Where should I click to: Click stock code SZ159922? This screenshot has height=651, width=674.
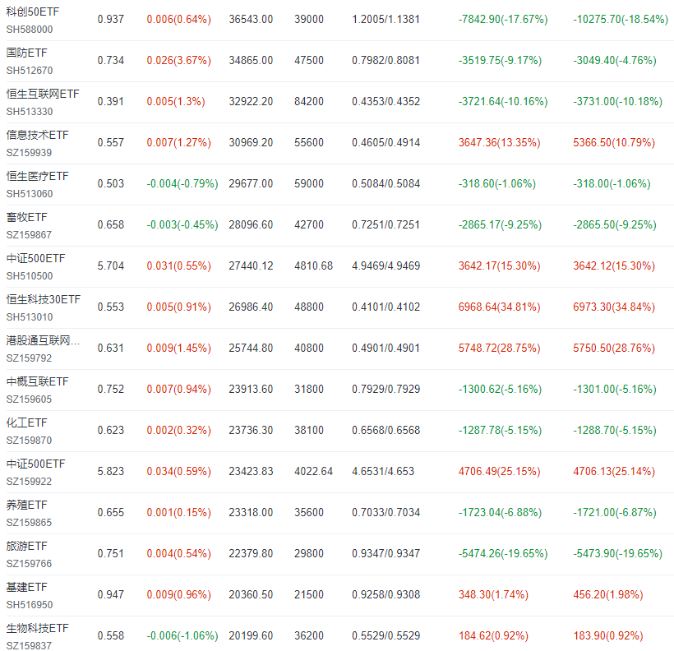click(x=29, y=482)
